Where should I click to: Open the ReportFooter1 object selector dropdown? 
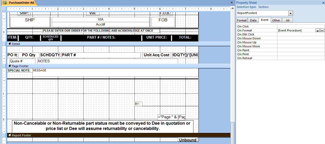[x=290, y=13]
